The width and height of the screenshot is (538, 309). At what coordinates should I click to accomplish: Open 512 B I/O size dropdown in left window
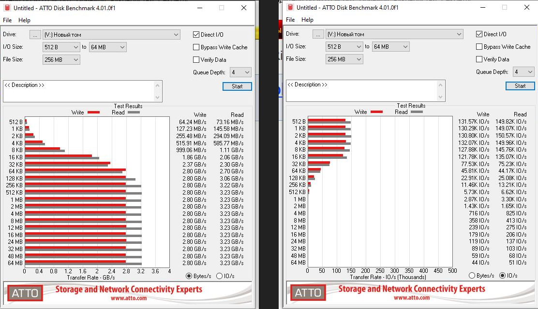pos(61,47)
